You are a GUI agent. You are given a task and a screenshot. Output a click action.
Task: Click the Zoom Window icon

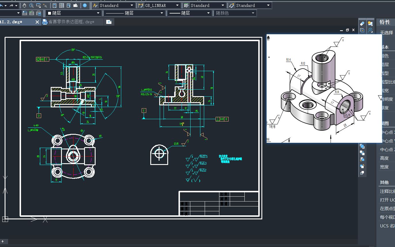coord(38,5)
